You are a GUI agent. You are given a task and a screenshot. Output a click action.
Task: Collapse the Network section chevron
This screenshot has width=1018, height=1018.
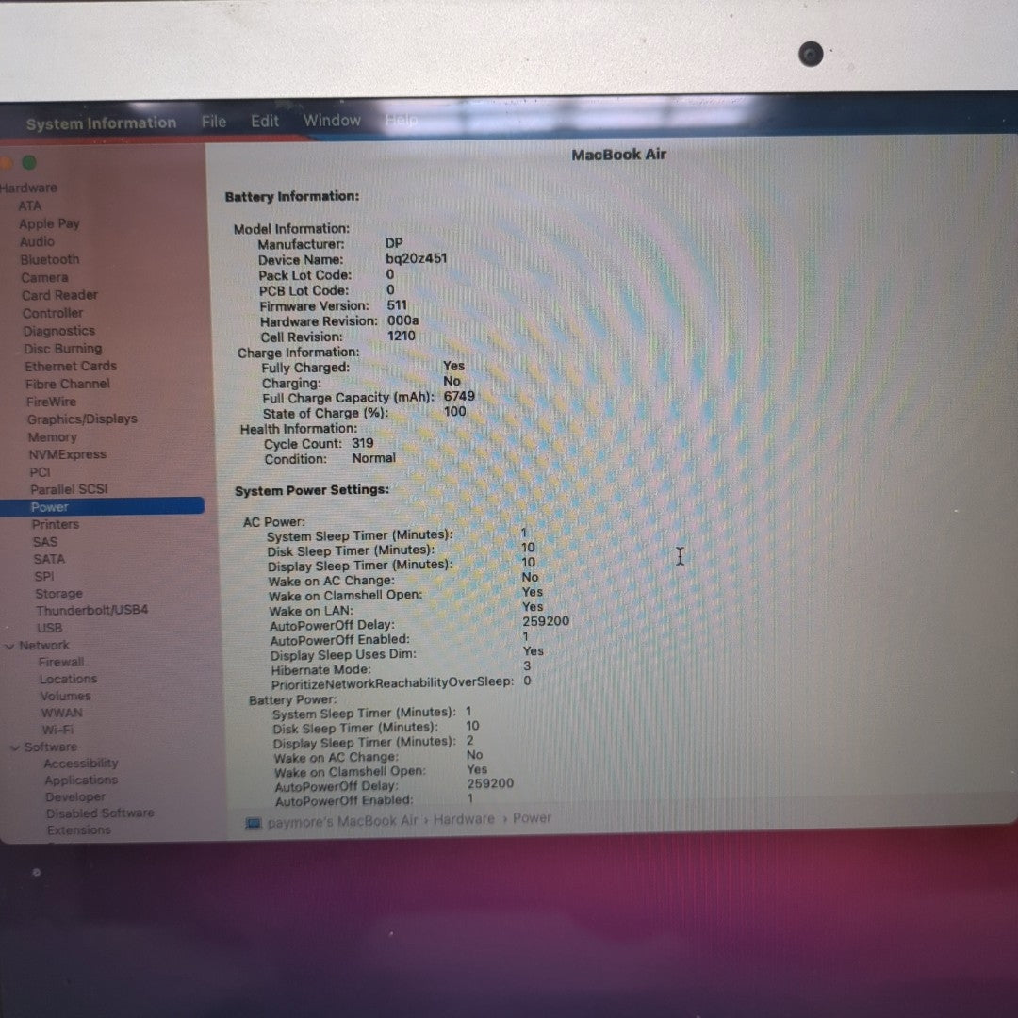point(9,646)
